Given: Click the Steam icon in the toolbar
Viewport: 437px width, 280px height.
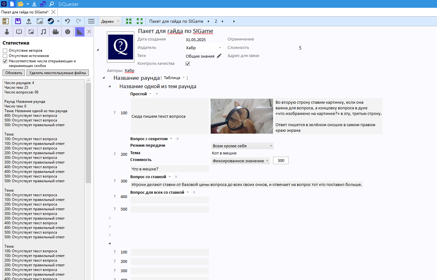Looking at the screenshot, I should (50, 21).
